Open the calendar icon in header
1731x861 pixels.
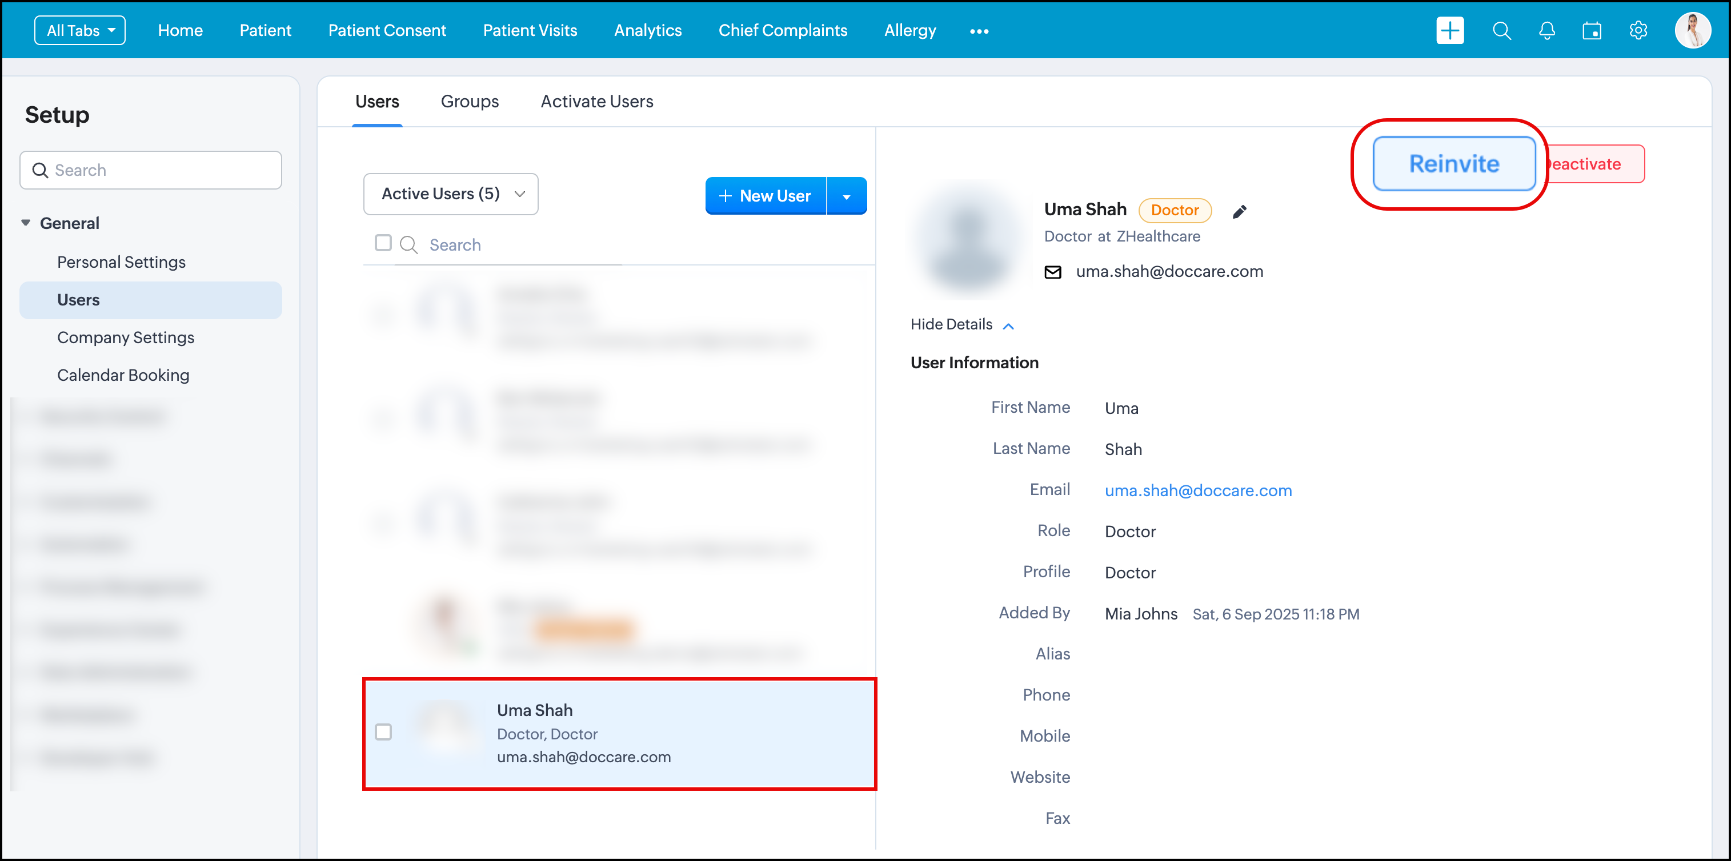coord(1591,31)
